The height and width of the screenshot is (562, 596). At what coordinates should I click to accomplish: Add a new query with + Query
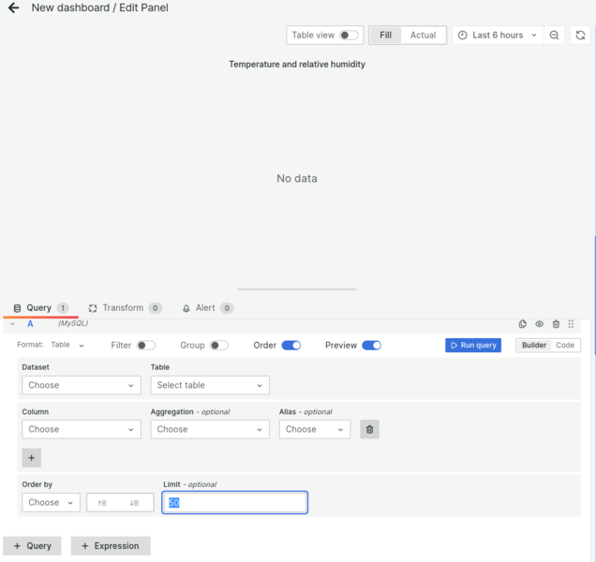pos(32,546)
